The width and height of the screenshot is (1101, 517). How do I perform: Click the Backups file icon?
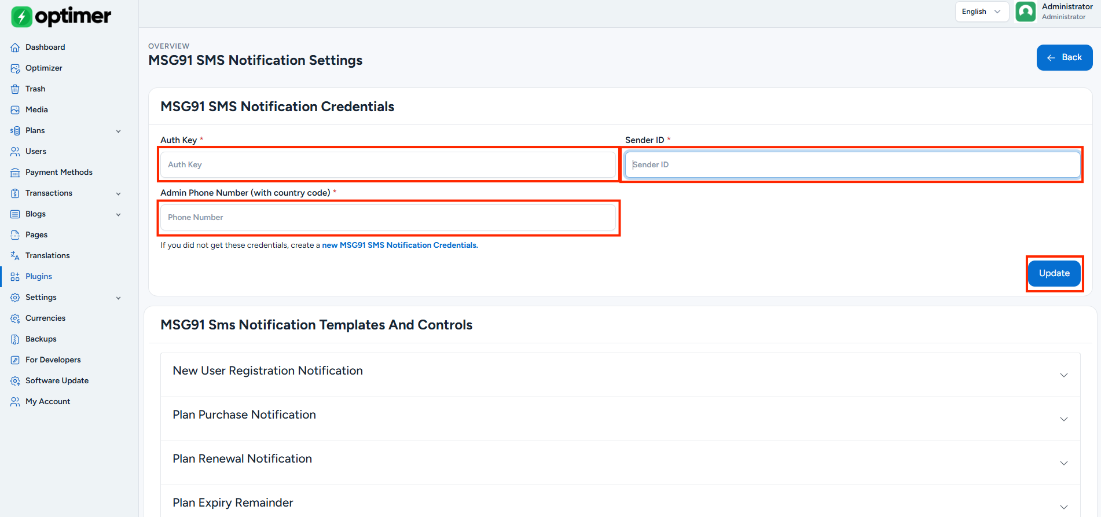[x=15, y=339]
